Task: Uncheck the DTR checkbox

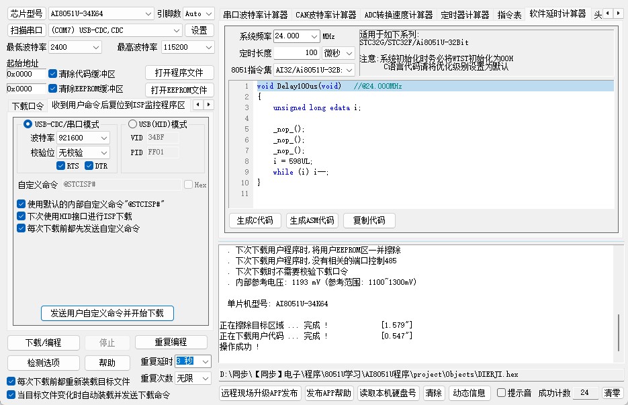Action: click(89, 166)
